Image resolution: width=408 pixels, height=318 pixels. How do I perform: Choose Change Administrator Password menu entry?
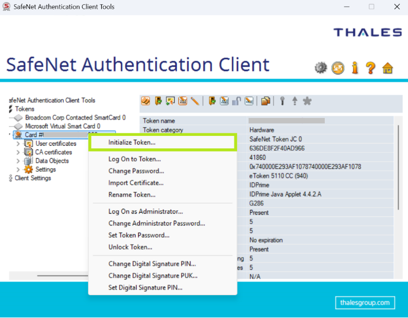163,223
